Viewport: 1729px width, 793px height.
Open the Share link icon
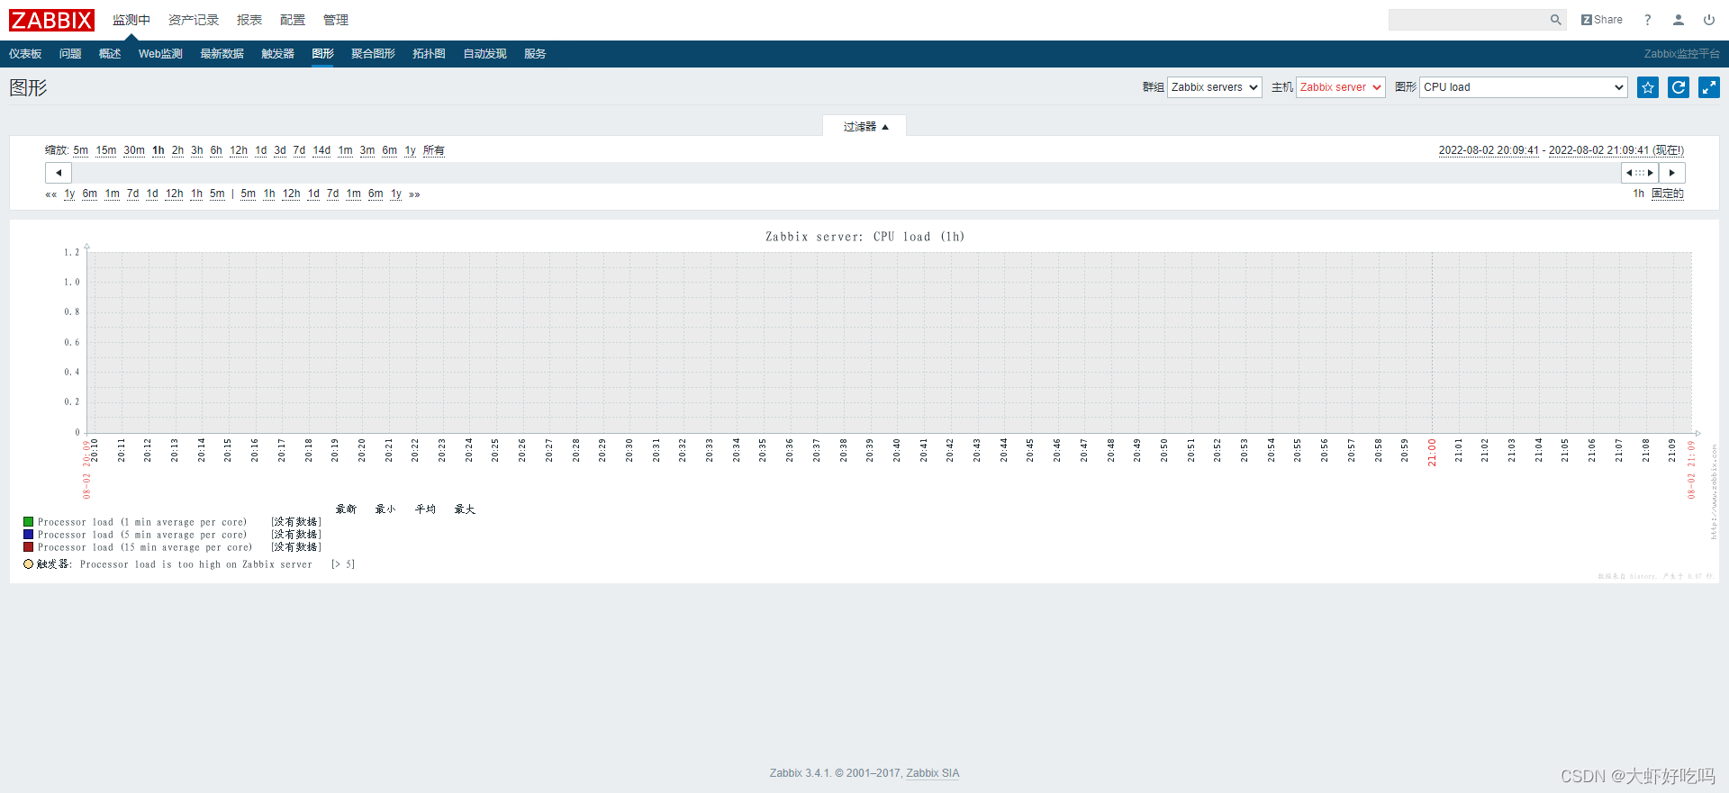click(x=1602, y=20)
